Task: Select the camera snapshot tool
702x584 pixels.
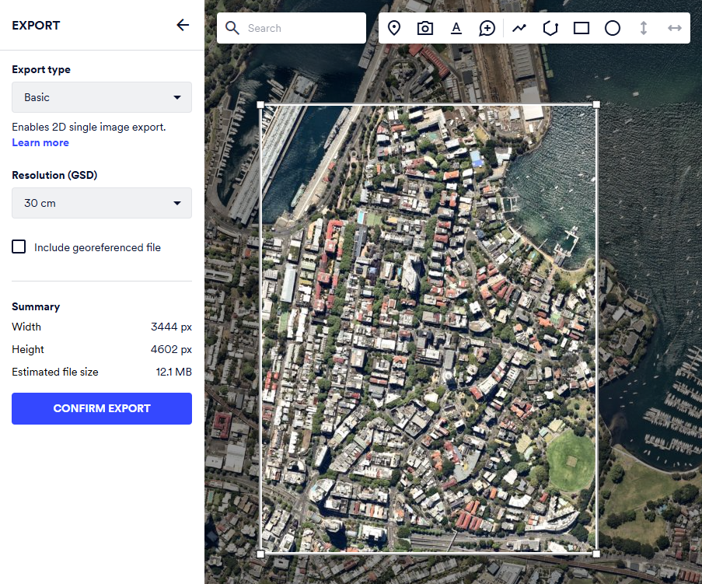Action: 425,28
